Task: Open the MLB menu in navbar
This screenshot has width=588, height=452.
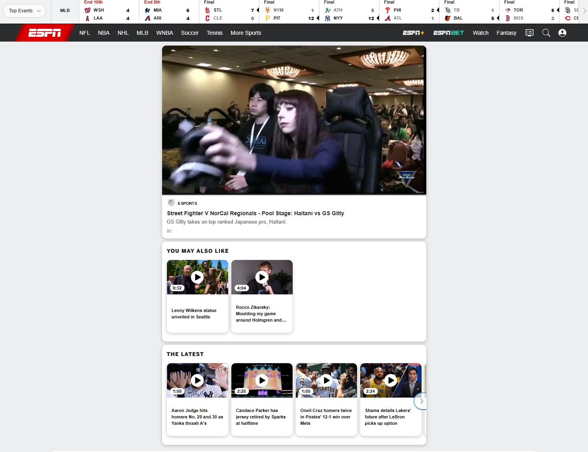Action: click(x=142, y=33)
